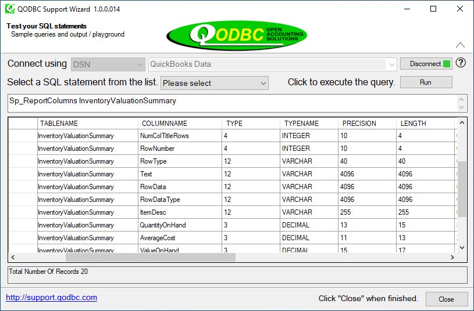Close the wizard with the Close button
The height and width of the screenshot is (311, 474).
coord(447,299)
